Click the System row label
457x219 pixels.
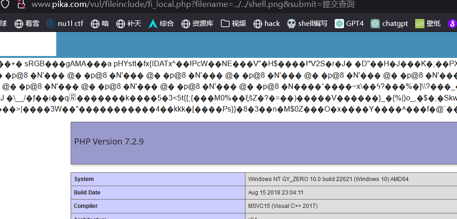[x=158, y=179]
